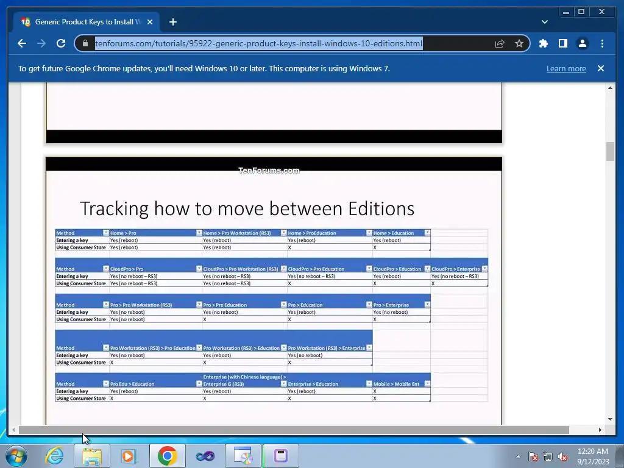Click the muted volume tray icon
Image resolution: width=624 pixels, height=468 pixels.
(x=562, y=456)
